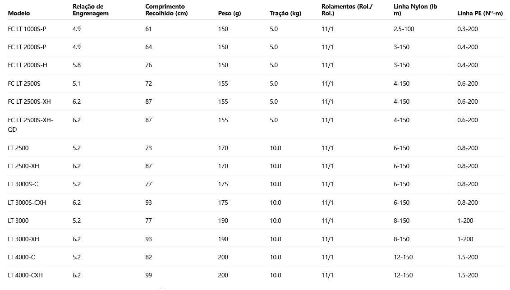Screen dimensions: 510x290
Task: Click the Linha Nylon column header
Action: 416,10
